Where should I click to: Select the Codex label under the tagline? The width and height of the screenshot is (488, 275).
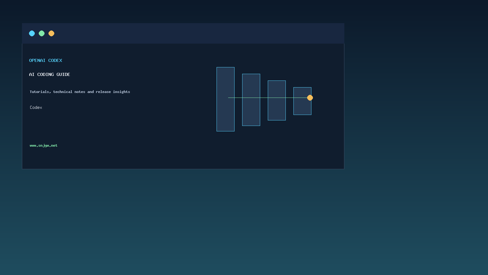pyautogui.click(x=36, y=107)
